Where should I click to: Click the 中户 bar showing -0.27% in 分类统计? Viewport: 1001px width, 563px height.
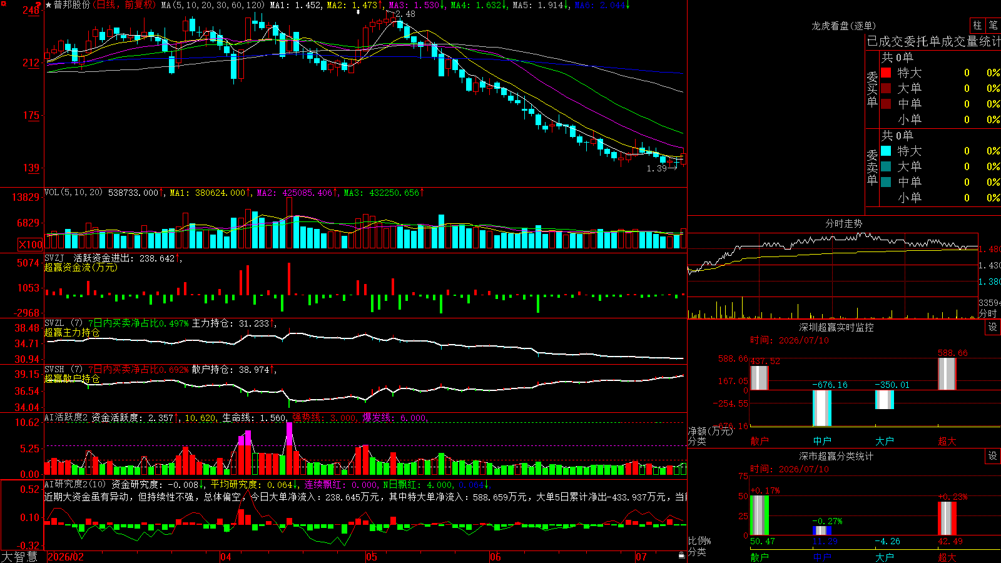822,530
